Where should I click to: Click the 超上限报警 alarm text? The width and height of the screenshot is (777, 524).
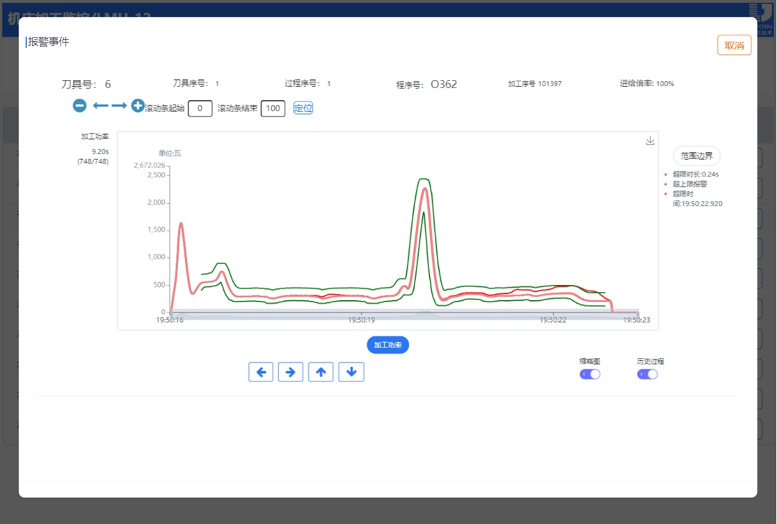pos(690,183)
